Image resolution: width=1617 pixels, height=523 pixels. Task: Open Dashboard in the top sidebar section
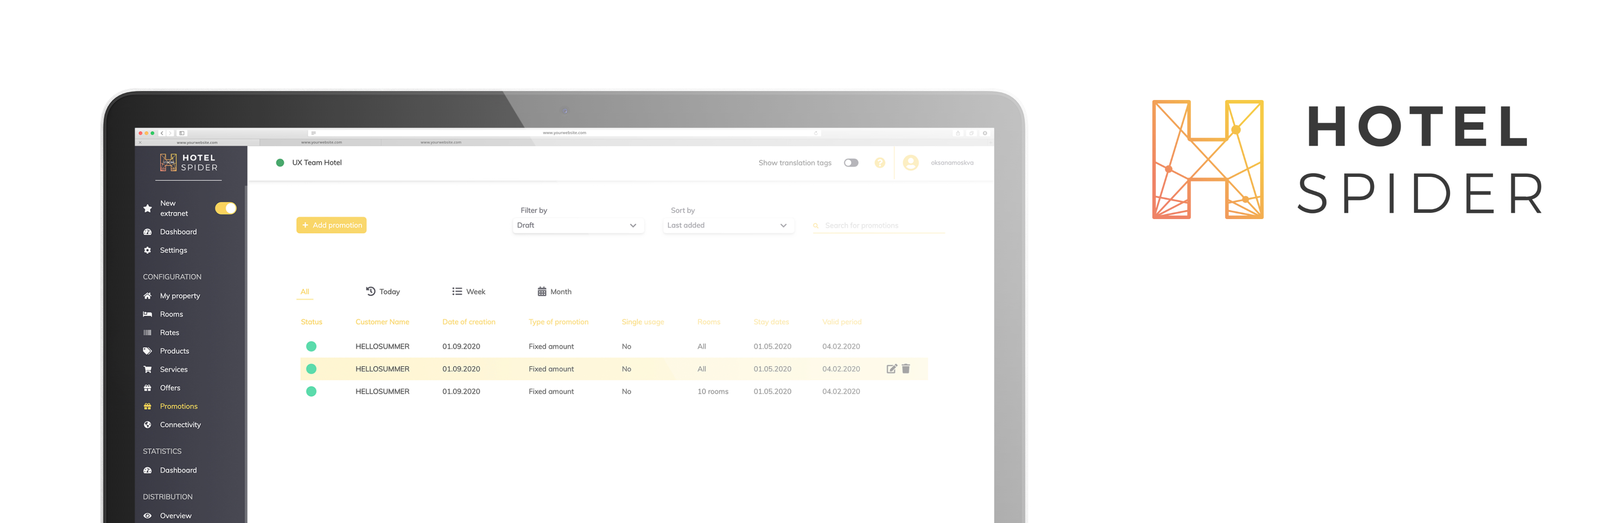178,232
